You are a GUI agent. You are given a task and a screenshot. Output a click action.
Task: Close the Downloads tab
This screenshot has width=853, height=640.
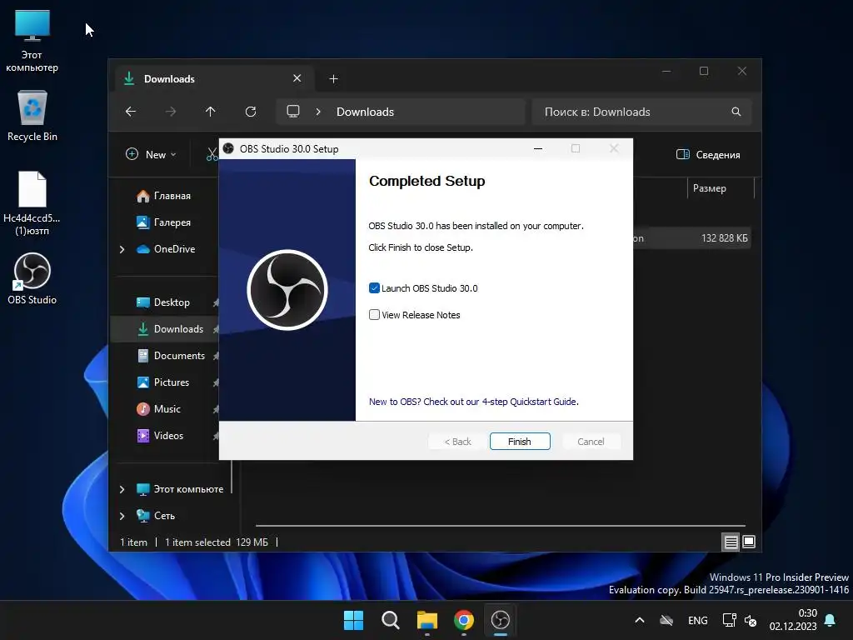pos(297,78)
